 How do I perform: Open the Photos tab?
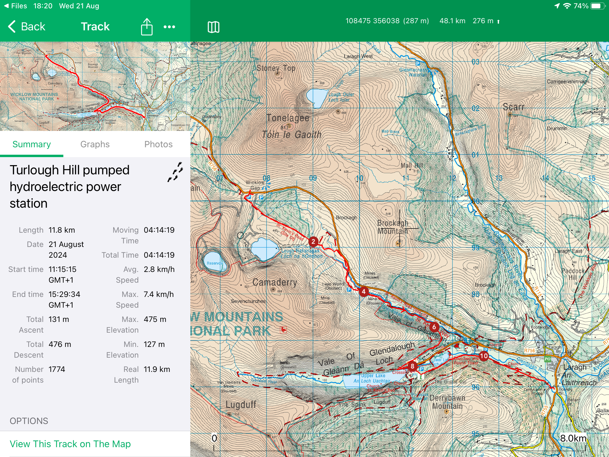pos(158,144)
